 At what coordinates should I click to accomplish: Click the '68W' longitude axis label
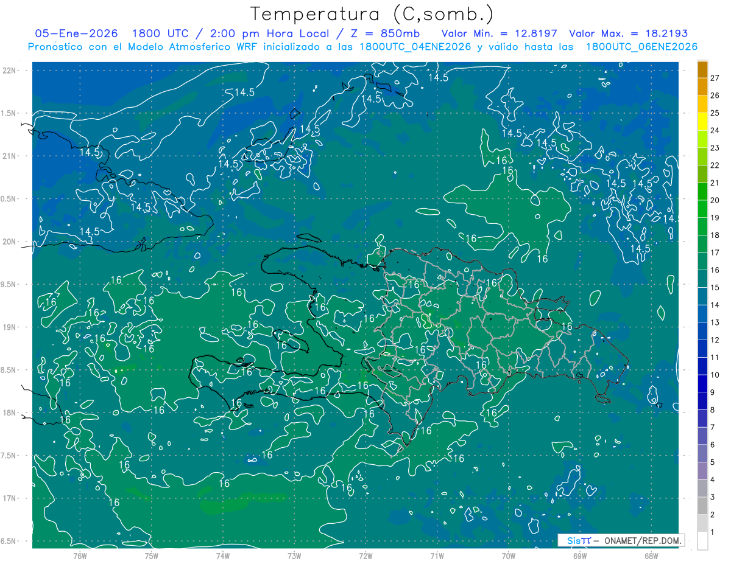(651, 555)
